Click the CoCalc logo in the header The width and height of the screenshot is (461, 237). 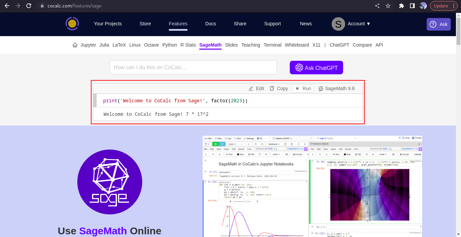point(72,24)
